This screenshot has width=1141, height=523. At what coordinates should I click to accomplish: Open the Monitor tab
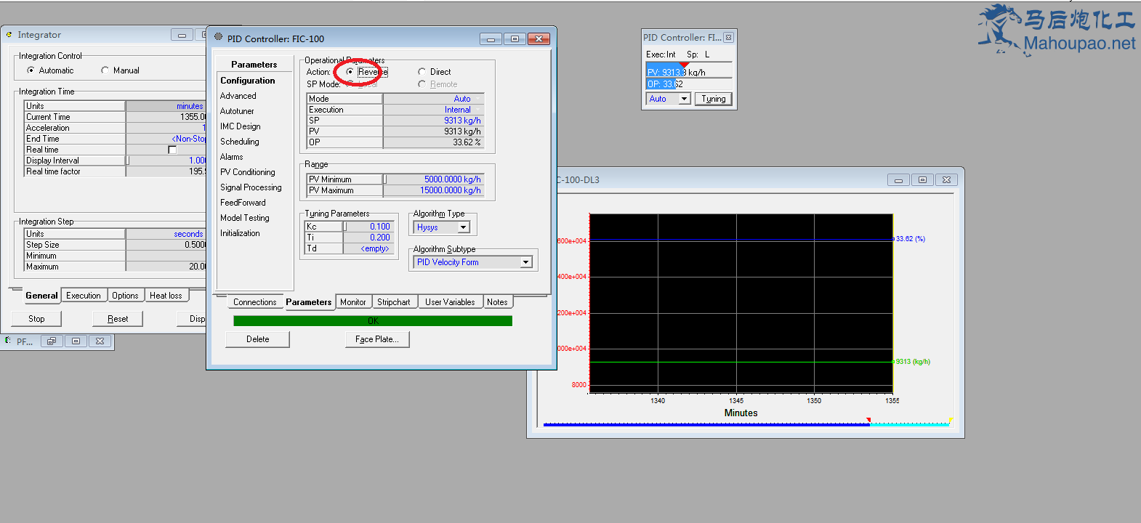(353, 302)
